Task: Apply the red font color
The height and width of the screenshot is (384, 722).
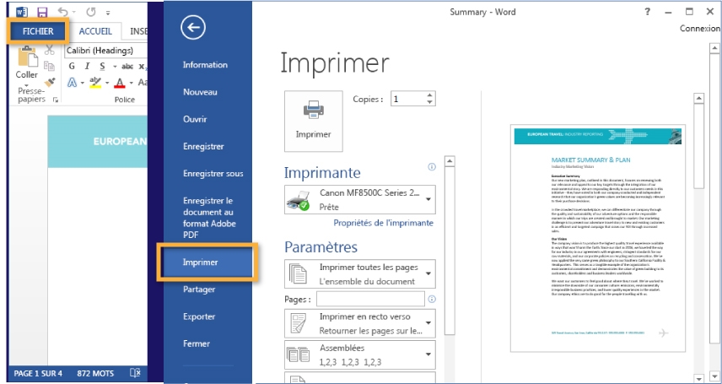Action: tap(120, 83)
